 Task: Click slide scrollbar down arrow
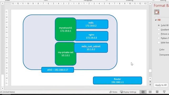[150, 78]
